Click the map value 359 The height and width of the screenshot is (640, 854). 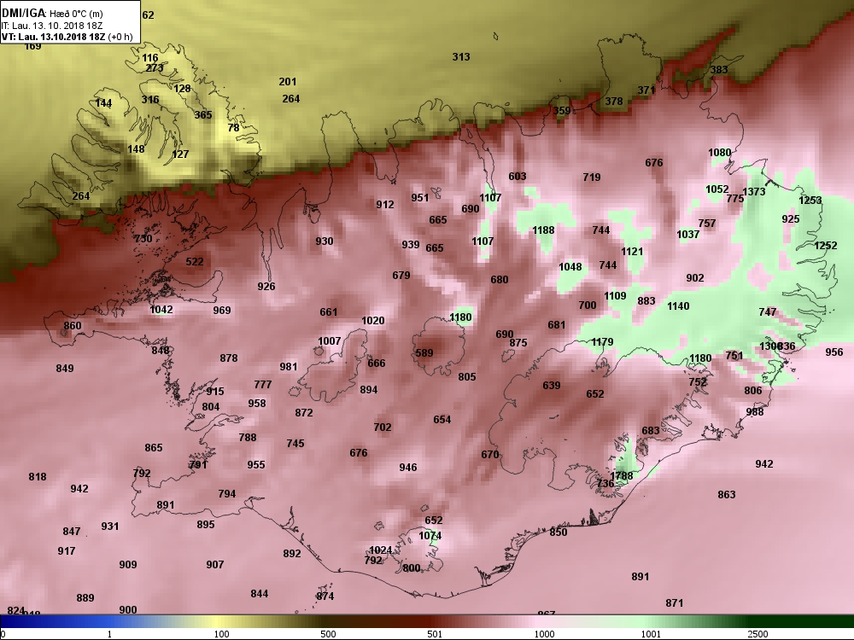(562, 110)
